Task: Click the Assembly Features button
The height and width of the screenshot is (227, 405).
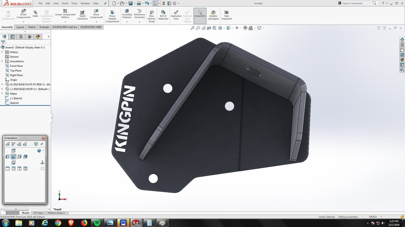Action: coord(127,14)
